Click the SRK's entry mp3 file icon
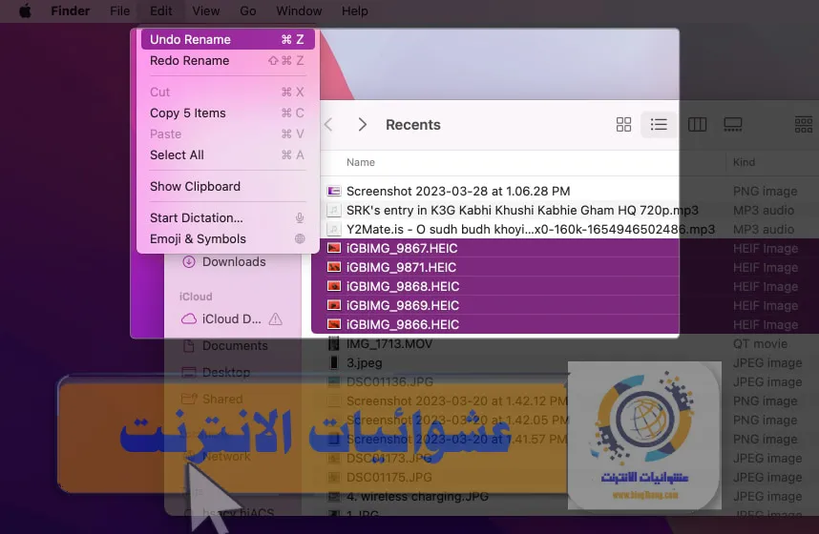819x534 pixels. pyautogui.click(x=334, y=210)
